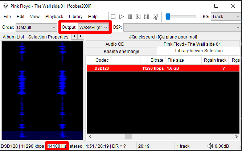242x151 pixels.
Task: Select the Kaseta snemanje playlist tab
Action: [x=122, y=52]
